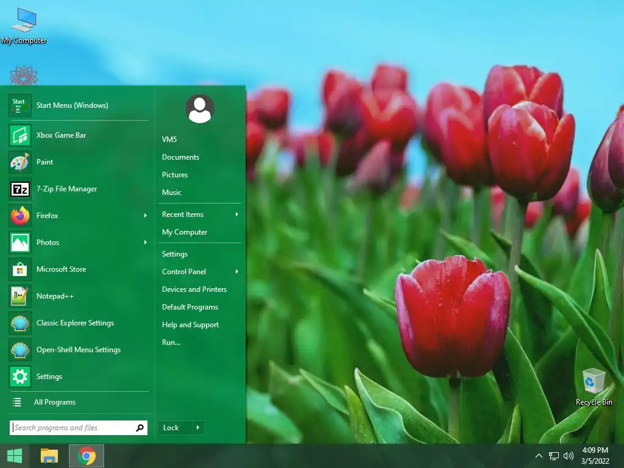Viewport: 624px width, 468px height.
Task: Select the Recycle Bin desktop icon
Action: pos(594,387)
